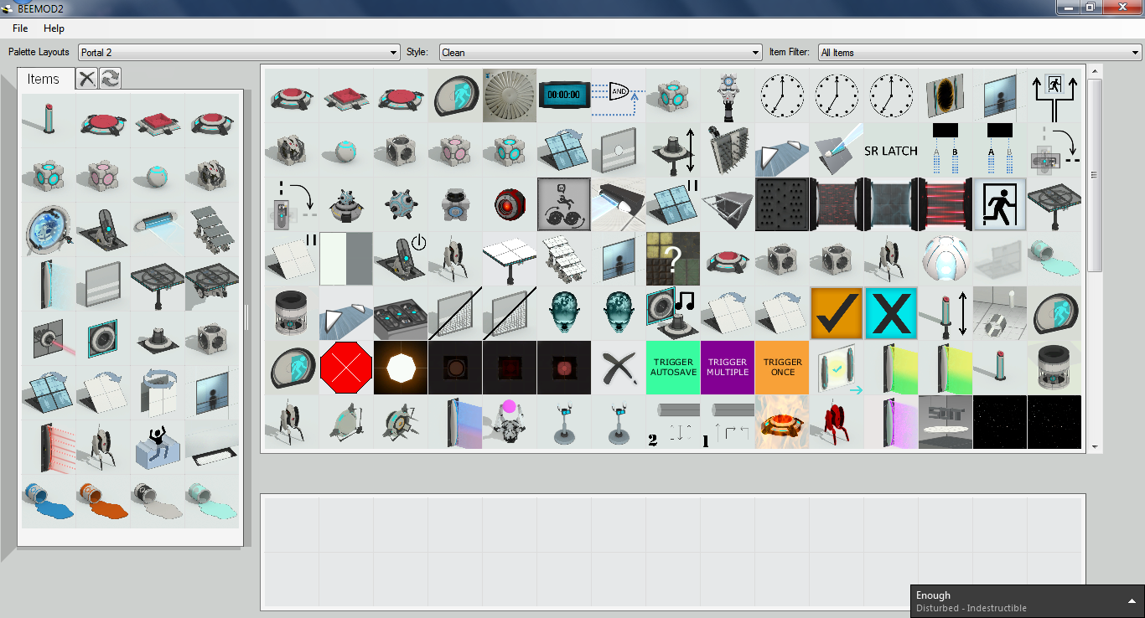Pick the red turret item

pyautogui.click(x=837, y=422)
